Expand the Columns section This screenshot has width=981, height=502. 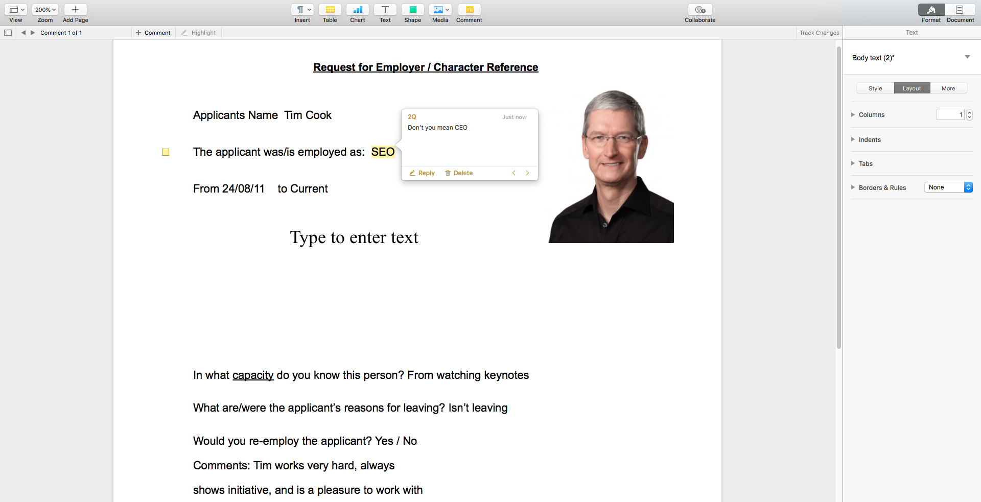[x=853, y=114]
